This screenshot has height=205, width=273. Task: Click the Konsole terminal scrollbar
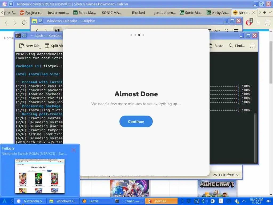(x=255, y=138)
